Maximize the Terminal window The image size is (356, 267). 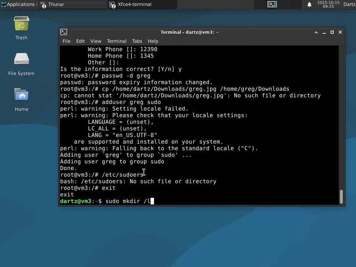pyautogui.click(x=332, y=32)
